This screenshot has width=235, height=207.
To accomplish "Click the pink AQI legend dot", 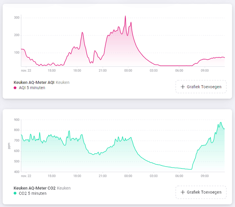I will point(16,88).
